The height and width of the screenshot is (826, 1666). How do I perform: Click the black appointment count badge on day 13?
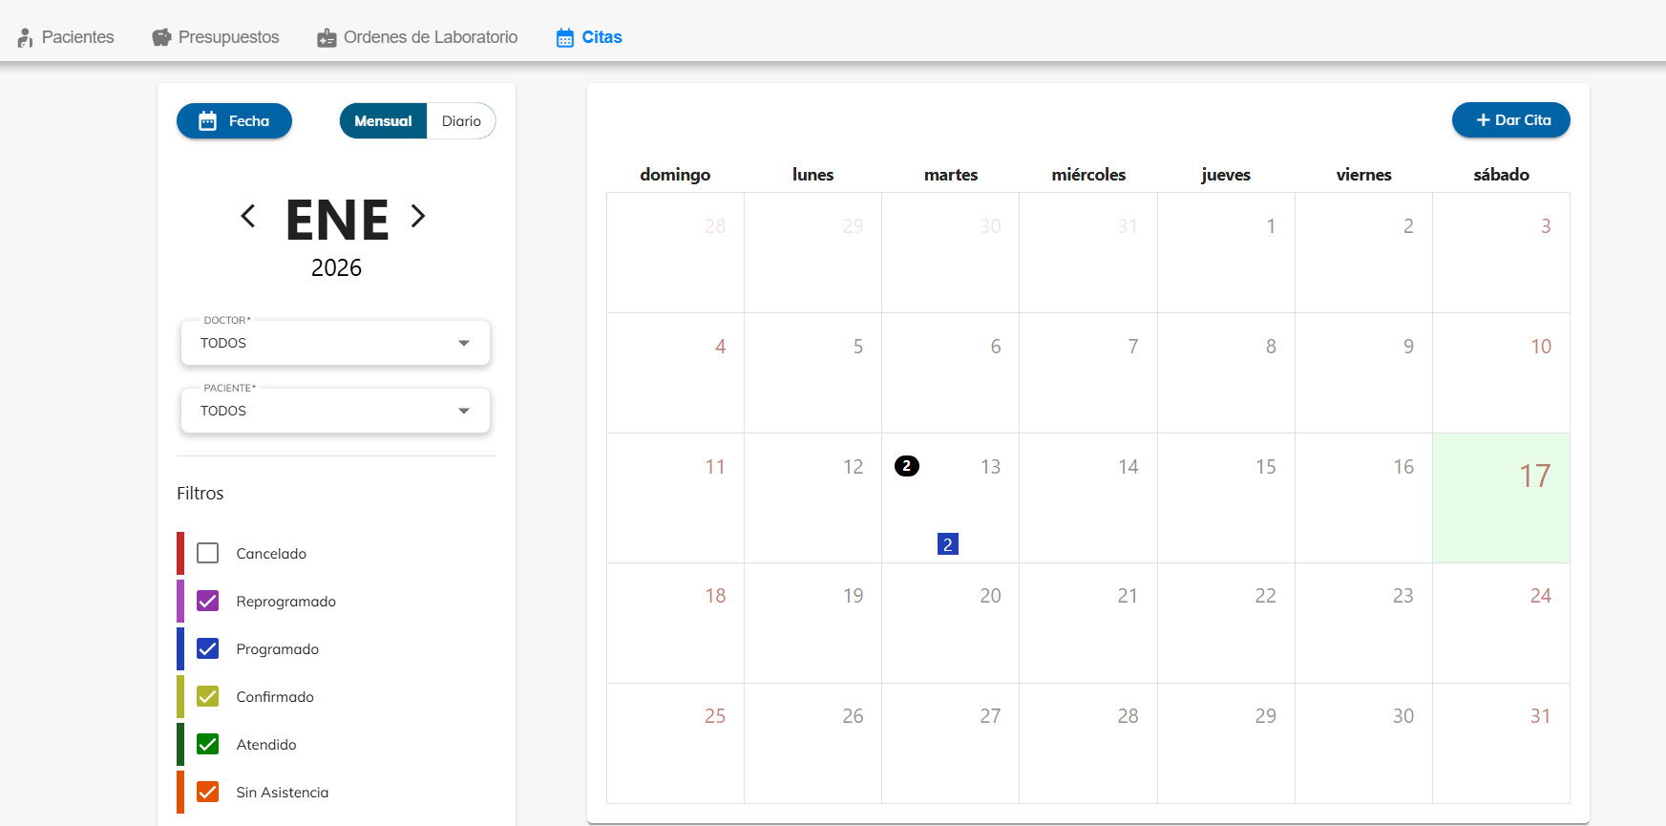click(x=907, y=466)
